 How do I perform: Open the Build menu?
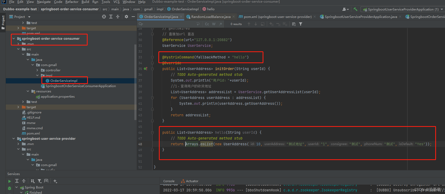[85, 2]
